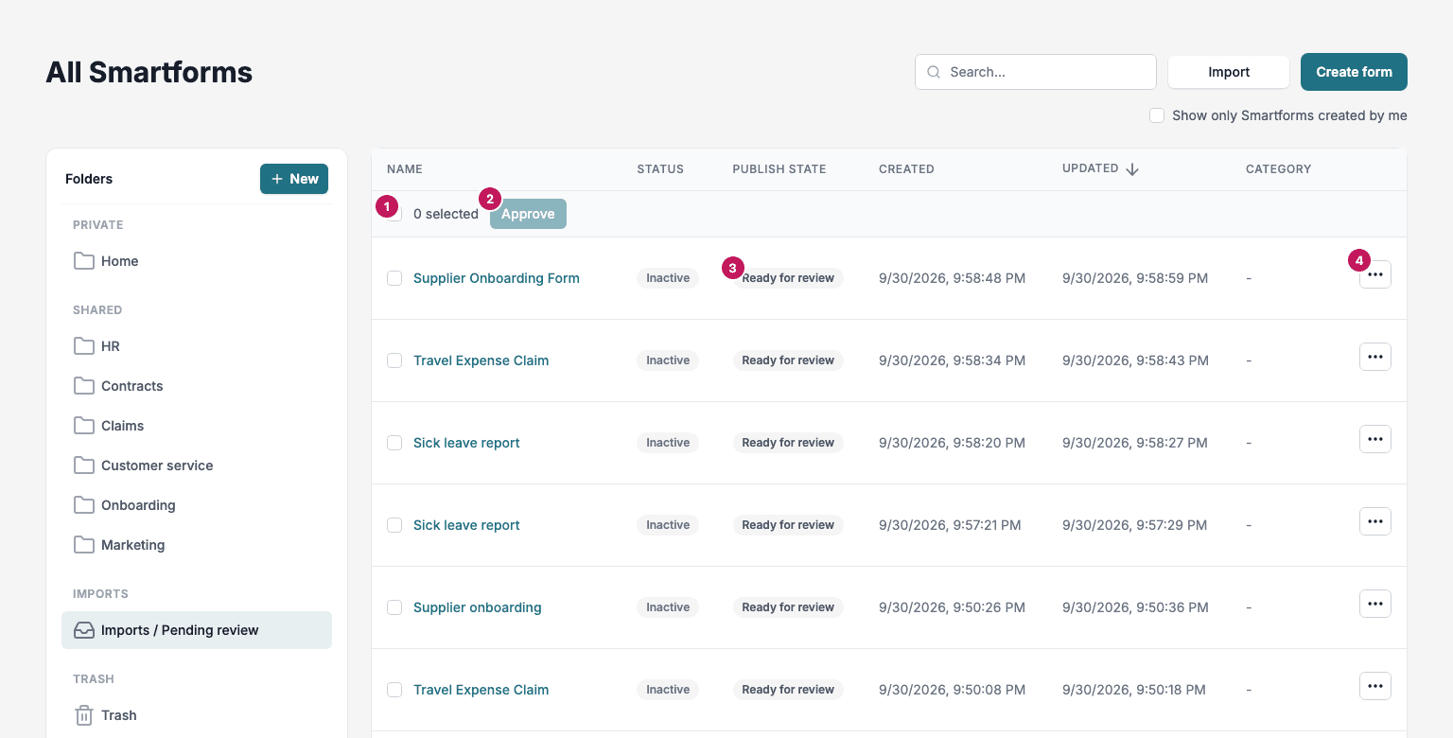This screenshot has width=1453, height=738.
Task: Tick the checkbox for Supplier Onboarding Form
Action: click(x=394, y=278)
